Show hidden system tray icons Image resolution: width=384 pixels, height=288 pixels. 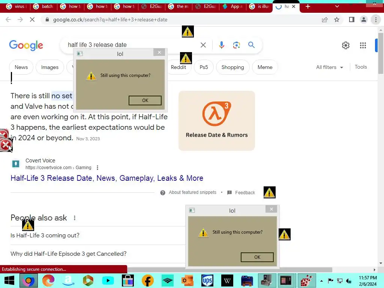[321, 281]
